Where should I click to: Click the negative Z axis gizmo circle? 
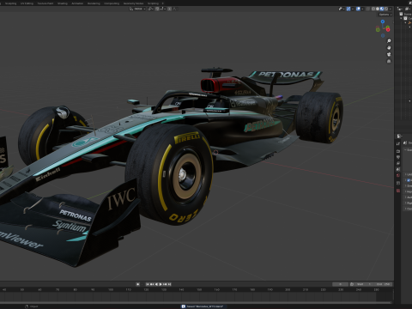[x=383, y=35]
